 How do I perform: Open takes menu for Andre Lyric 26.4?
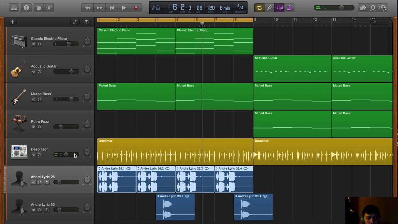[x=217, y=169]
